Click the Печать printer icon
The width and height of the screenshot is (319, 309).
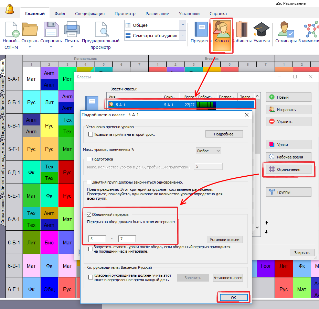click(72, 30)
